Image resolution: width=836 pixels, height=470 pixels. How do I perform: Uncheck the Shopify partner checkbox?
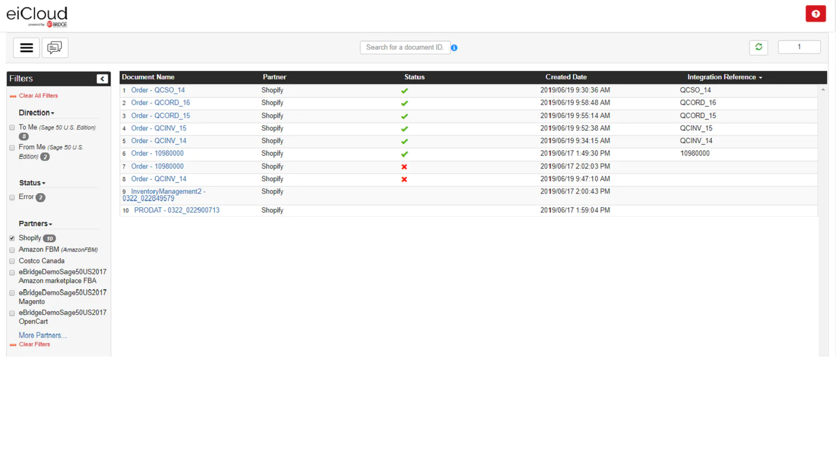pyautogui.click(x=12, y=238)
